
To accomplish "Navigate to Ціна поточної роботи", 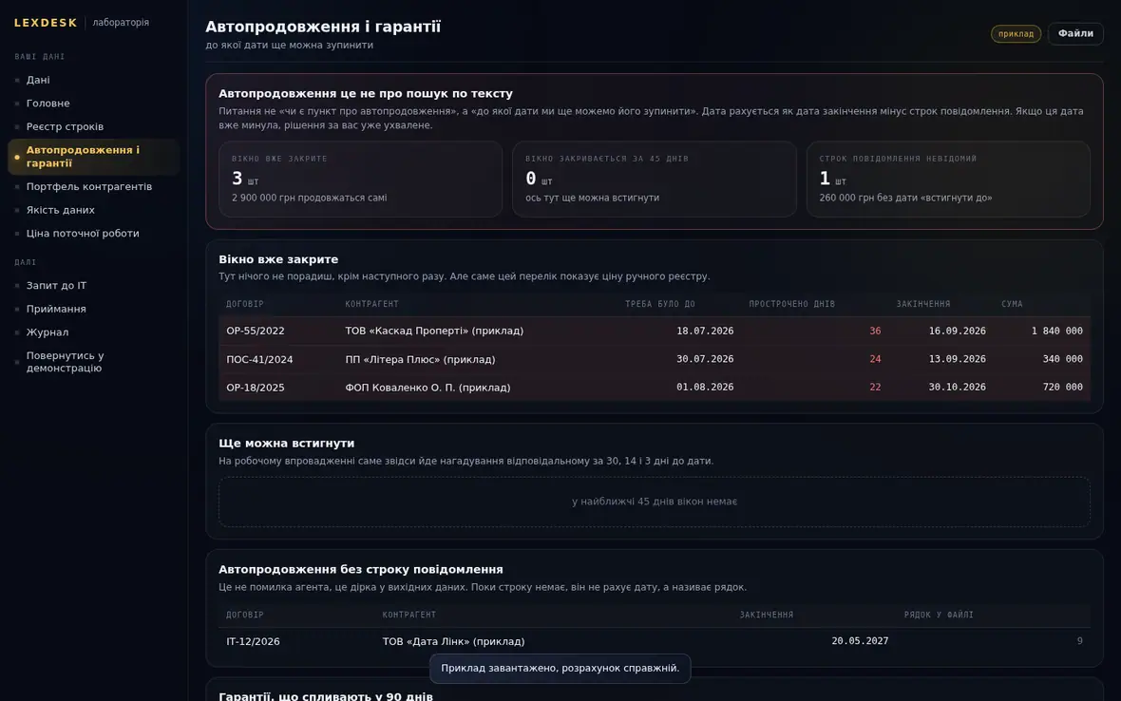I will 93,234.
